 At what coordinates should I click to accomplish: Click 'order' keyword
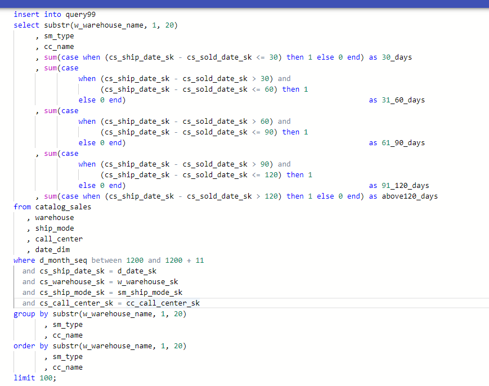(x=24, y=346)
